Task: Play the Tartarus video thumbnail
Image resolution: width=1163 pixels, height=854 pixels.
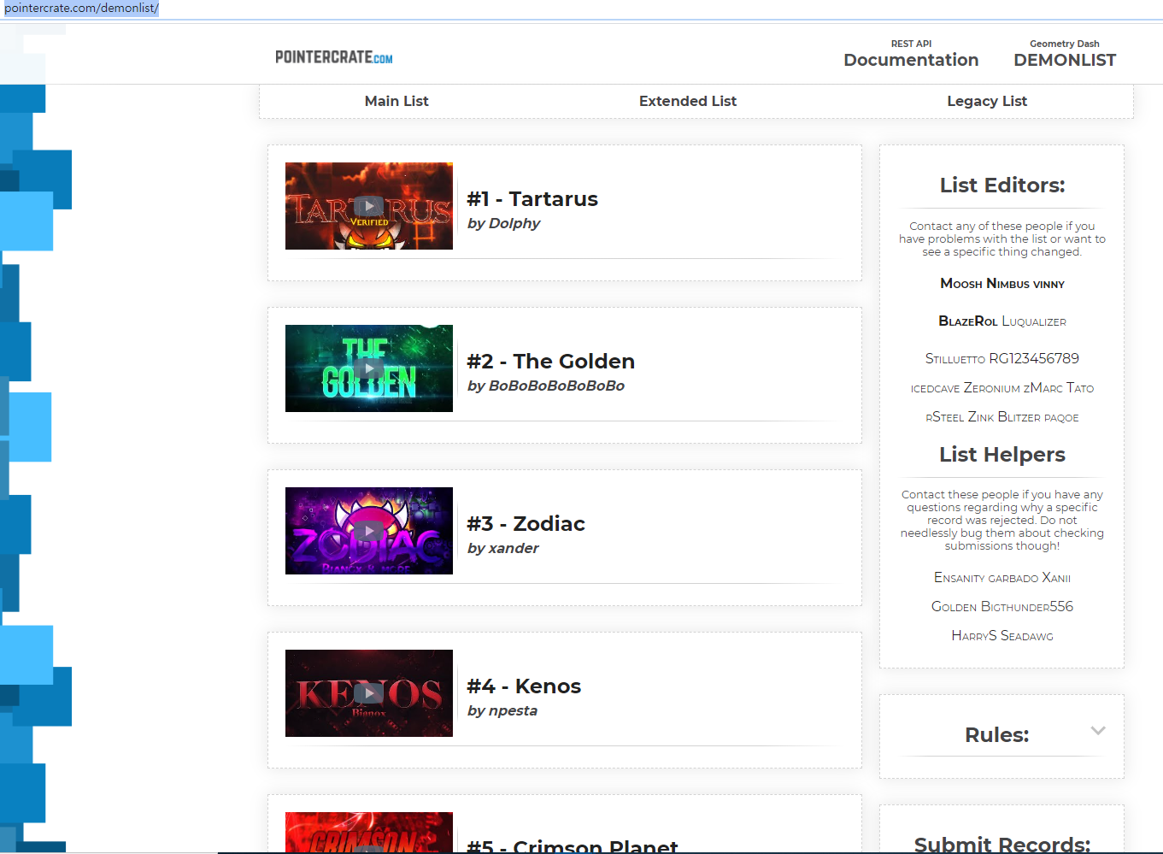Action: (368, 206)
